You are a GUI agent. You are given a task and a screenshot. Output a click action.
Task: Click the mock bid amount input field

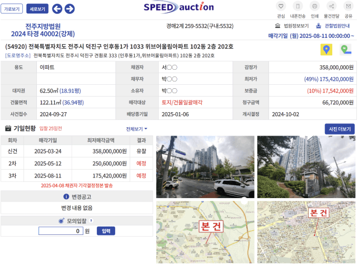(x=61, y=231)
